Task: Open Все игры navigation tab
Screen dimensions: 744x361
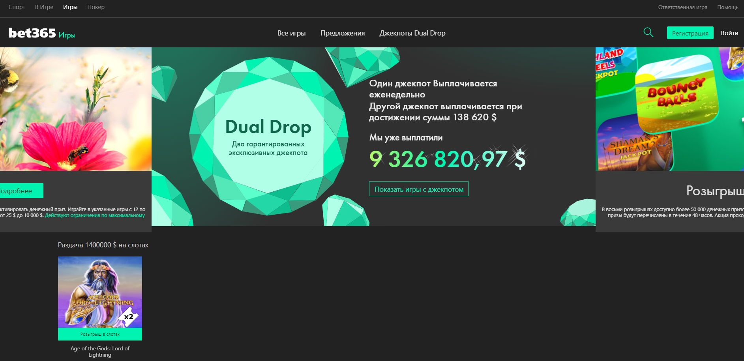Action: [292, 33]
